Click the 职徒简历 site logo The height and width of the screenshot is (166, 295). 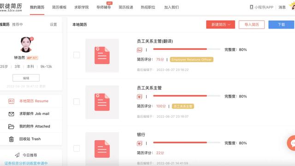pos(11,7)
